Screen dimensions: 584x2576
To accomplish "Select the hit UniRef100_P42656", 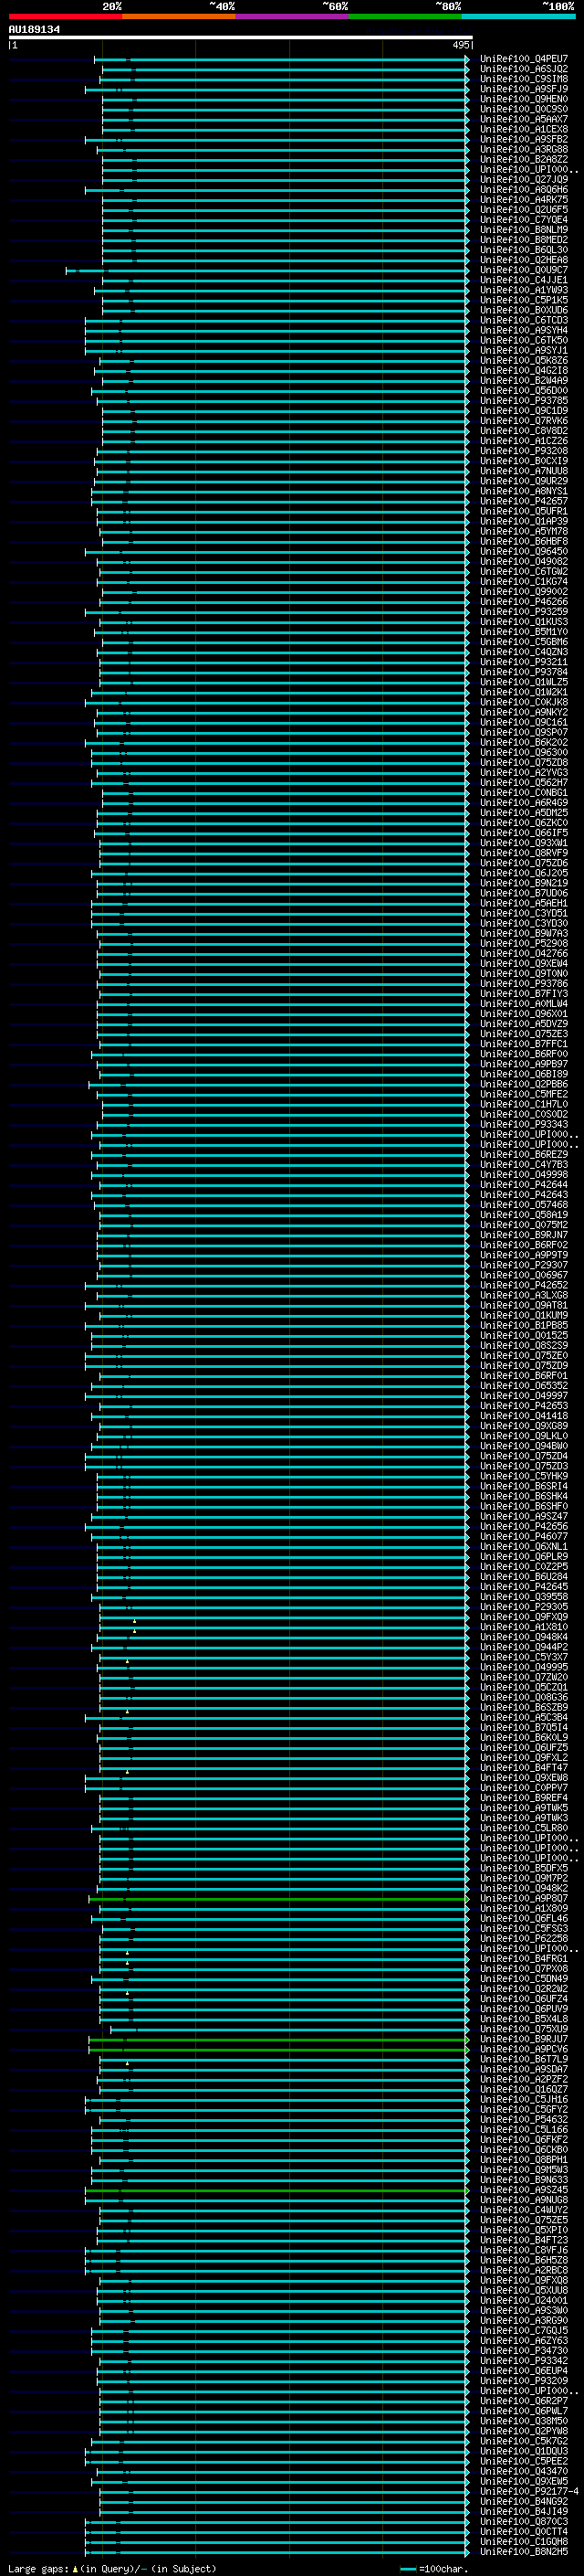I will coord(524,1526).
